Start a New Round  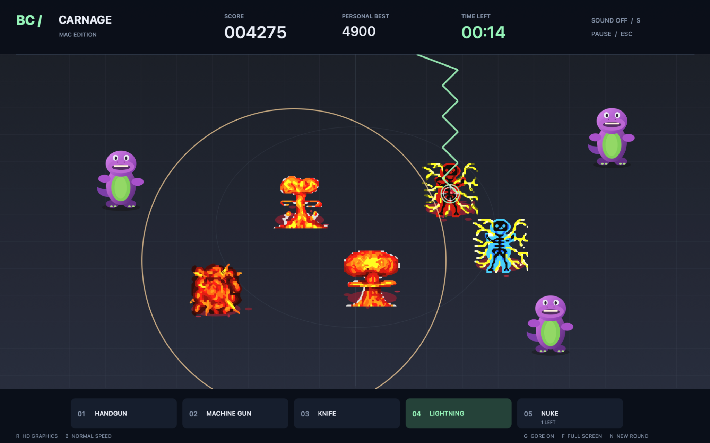tap(629, 436)
